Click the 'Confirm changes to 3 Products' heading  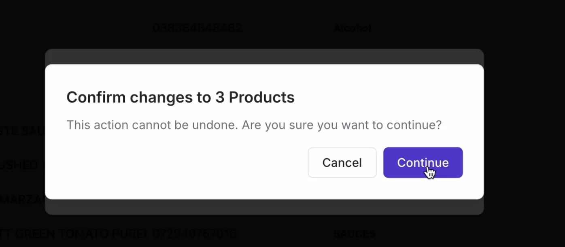tap(180, 97)
